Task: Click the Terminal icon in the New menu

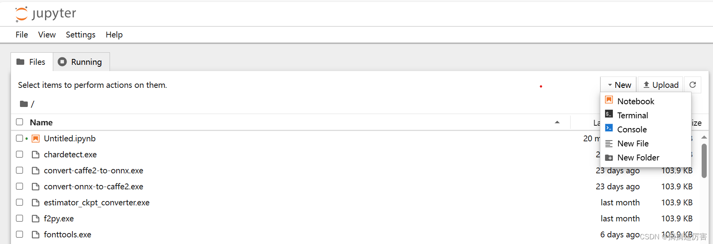Action: 609,114
